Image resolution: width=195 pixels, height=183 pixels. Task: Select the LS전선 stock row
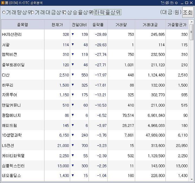95,146
